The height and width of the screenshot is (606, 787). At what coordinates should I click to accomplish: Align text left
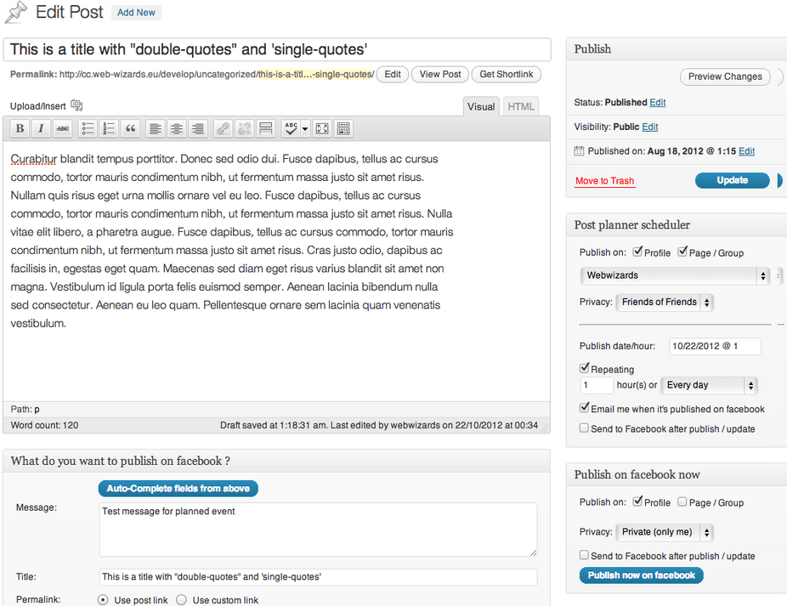[156, 128]
